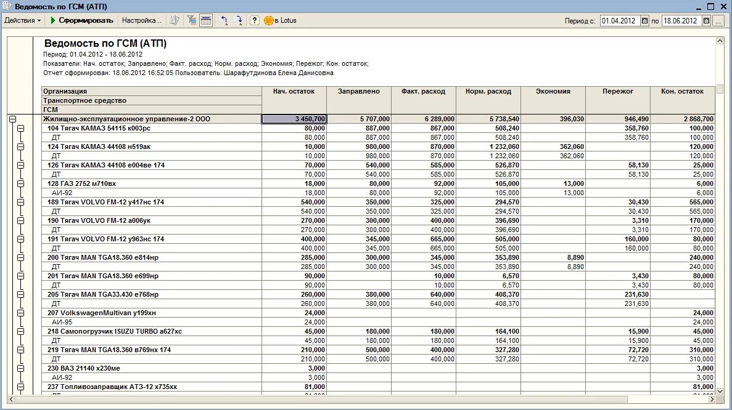Click the end date field 18.06.2012
The height and width of the screenshot is (410, 732).
(x=681, y=20)
